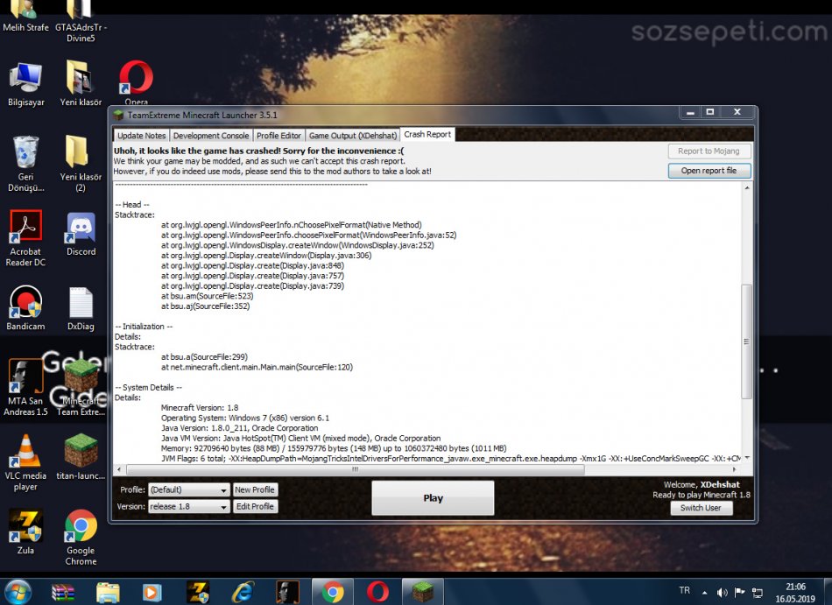Click the crash report vertical scrollbar thumb
Screen dimensions: 832x605
tap(746, 341)
